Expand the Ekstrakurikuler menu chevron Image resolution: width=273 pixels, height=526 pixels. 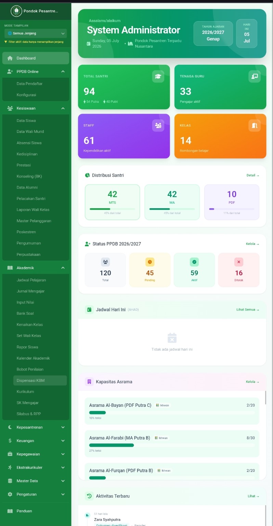tap(63, 467)
